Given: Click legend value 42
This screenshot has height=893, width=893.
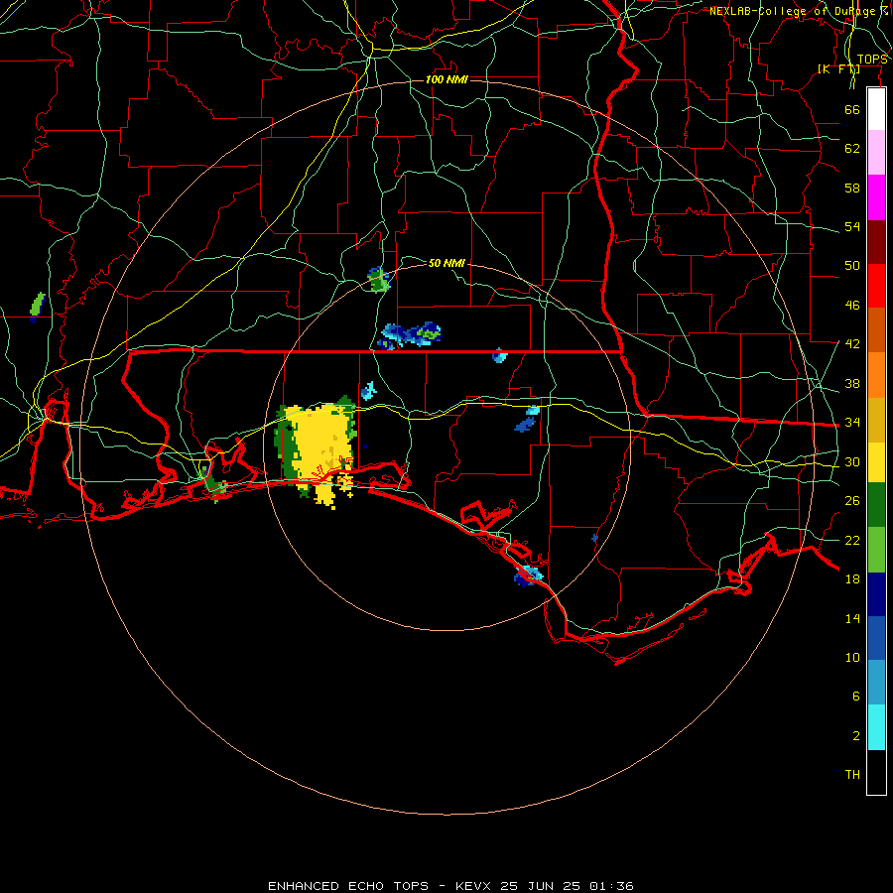Looking at the screenshot, I should tap(852, 344).
